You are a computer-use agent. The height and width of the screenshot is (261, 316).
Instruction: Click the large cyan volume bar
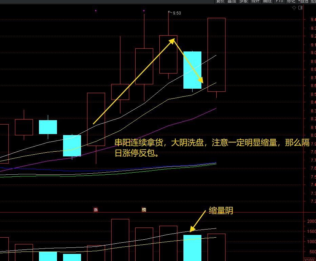click(192, 248)
